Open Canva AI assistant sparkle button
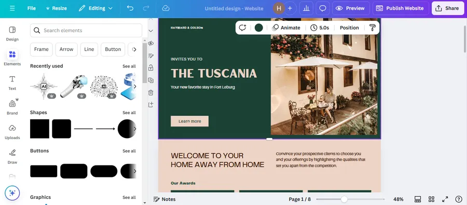Image resolution: width=467 pixels, height=205 pixels. (x=12, y=193)
